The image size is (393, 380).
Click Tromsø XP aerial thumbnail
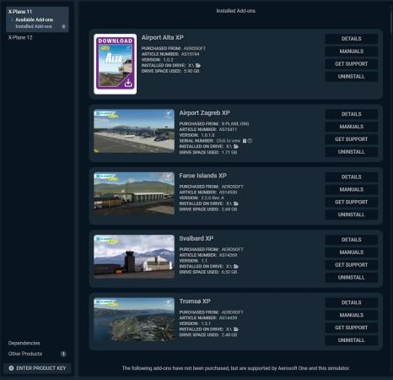[134, 319]
